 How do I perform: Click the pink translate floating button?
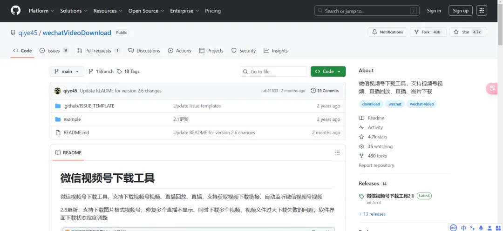pyautogui.click(x=493, y=88)
